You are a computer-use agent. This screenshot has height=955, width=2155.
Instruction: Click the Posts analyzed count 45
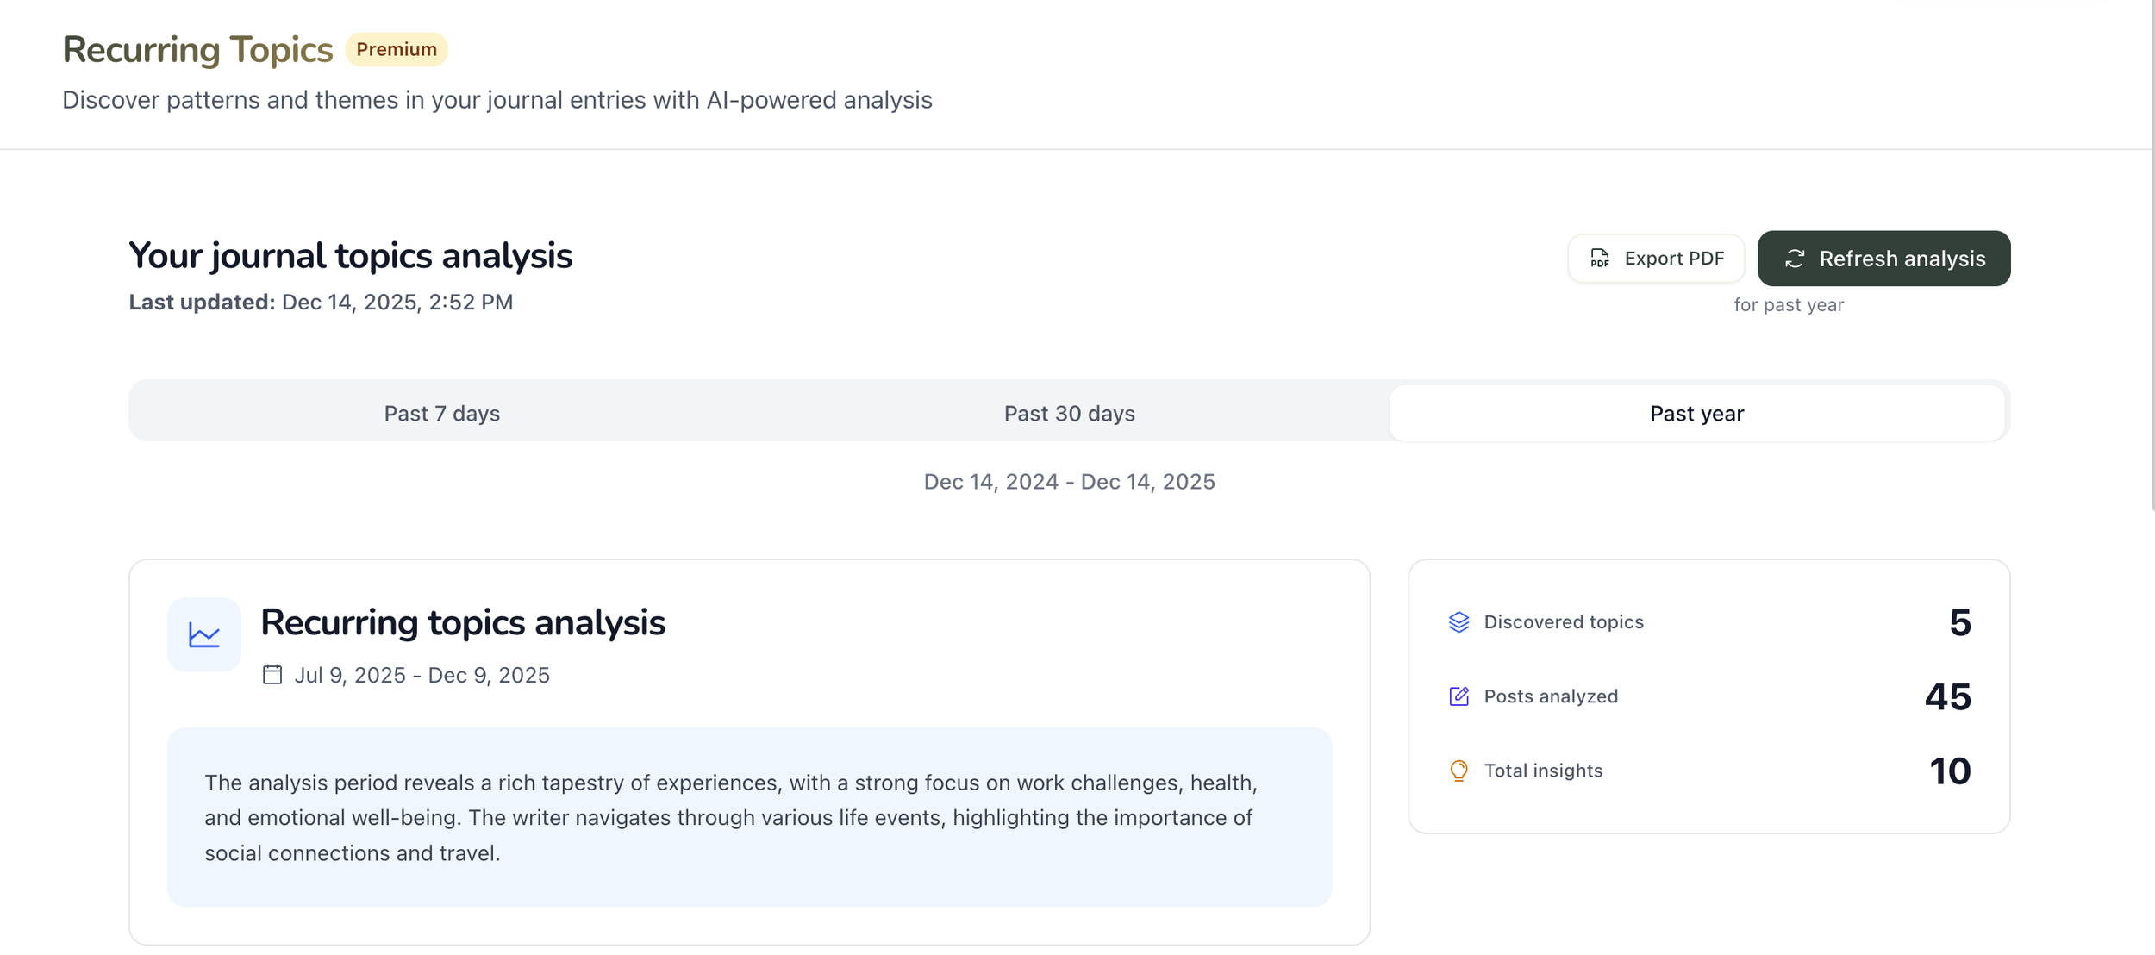pyautogui.click(x=1947, y=696)
